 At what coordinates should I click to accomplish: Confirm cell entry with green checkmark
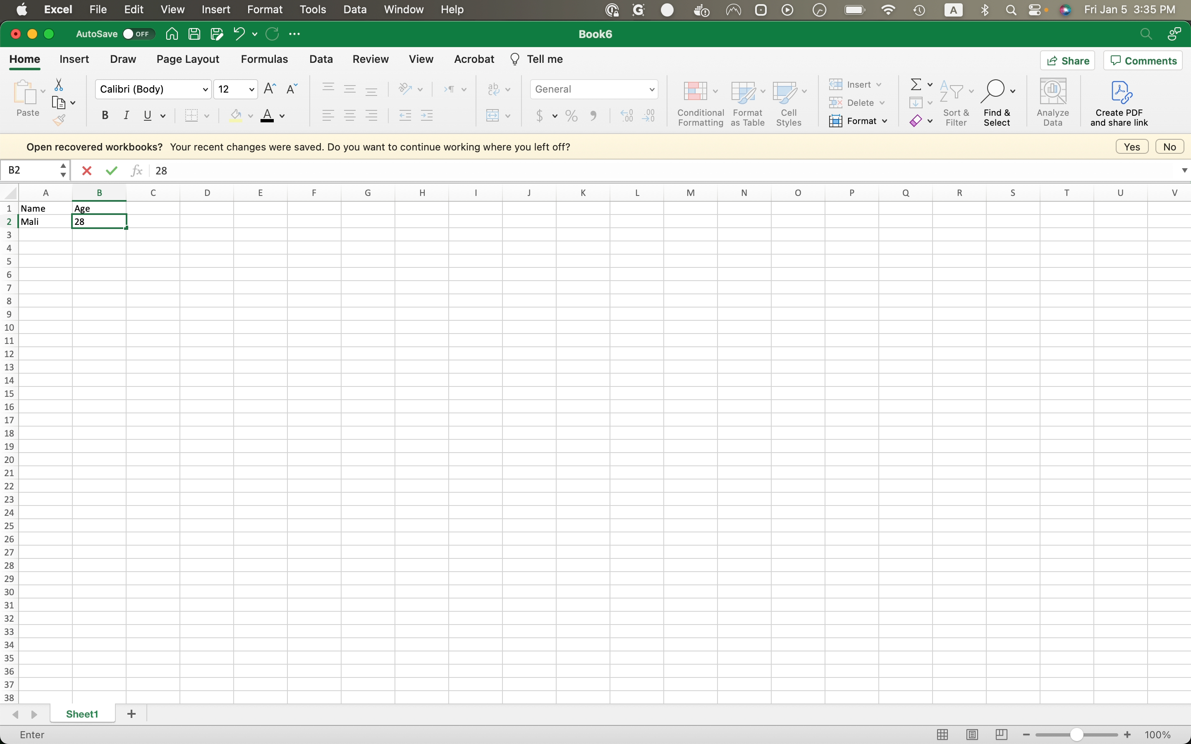click(112, 171)
